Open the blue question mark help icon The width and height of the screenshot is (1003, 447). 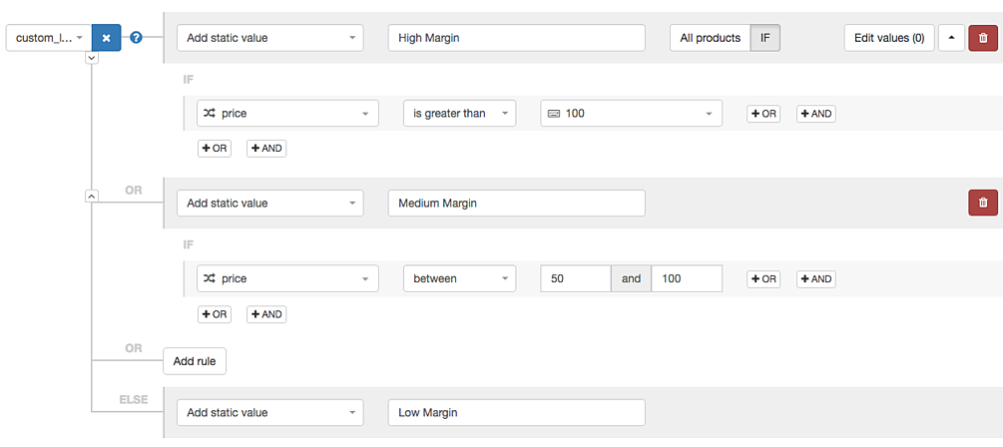click(x=136, y=38)
